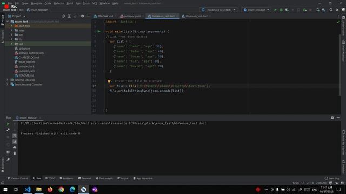Click run gutter arrow beside main function
This screenshot has width=346, height=194.
point(99,31)
